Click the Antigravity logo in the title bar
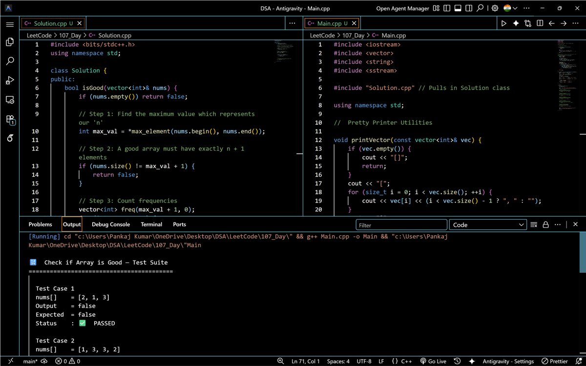The height and width of the screenshot is (366, 586). tap(9, 8)
